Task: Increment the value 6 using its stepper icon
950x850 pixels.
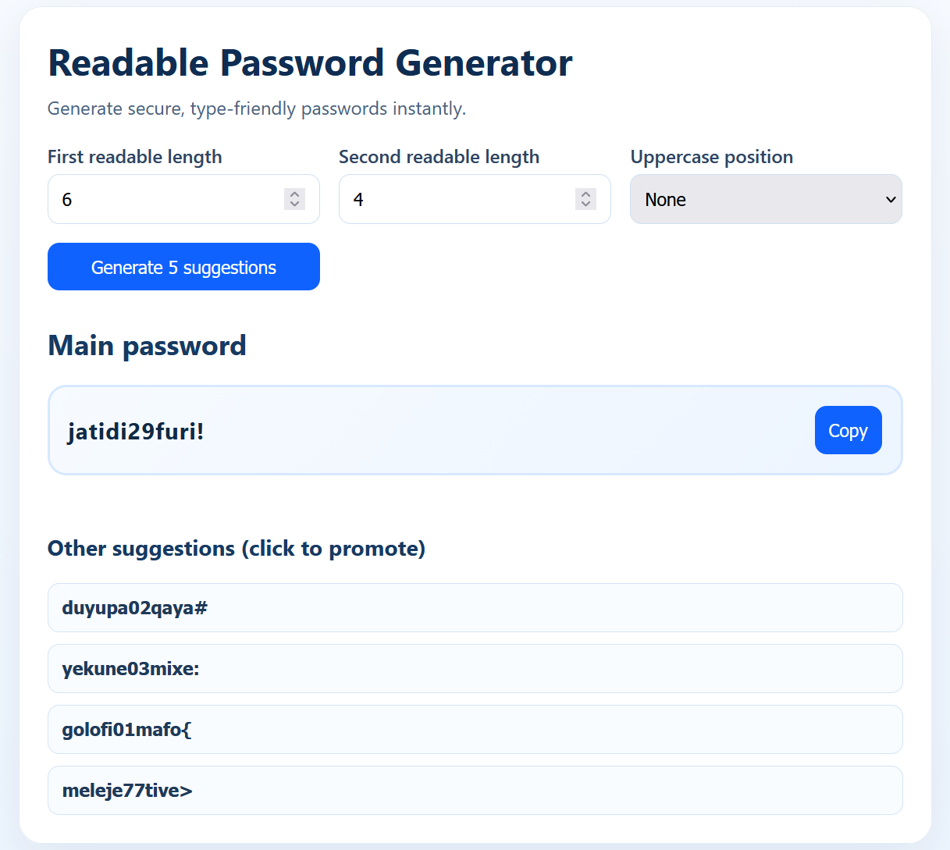Action: click(x=294, y=194)
